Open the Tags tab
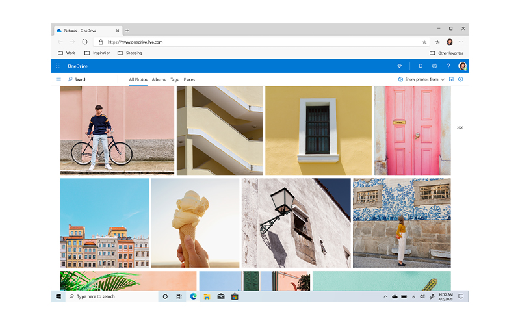Image resolution: width=520 pixels, height=325 pixels. point(174,79)
